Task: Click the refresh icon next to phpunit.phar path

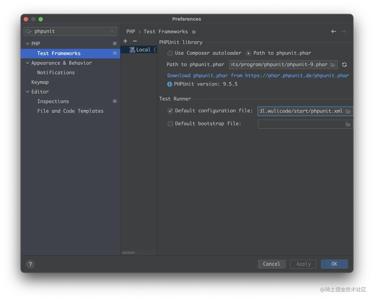Action: pos(344,65)
